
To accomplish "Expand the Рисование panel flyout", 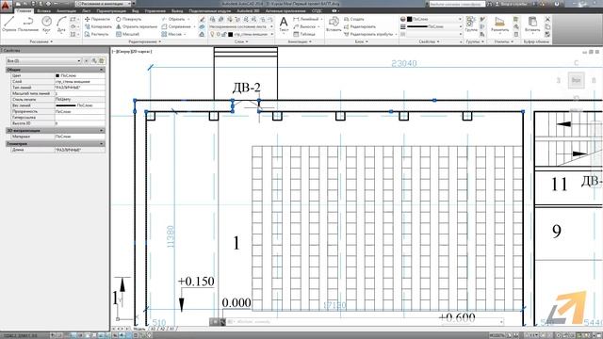I will pos(41,41).
